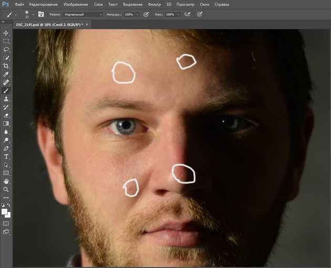The height and width of the screenshot is (268, 331).
Task: Select the Horizontal Type tool
Action: [x=6, y=156]
